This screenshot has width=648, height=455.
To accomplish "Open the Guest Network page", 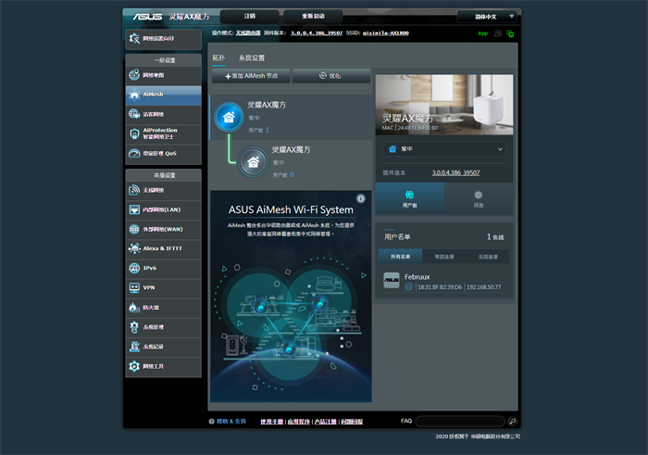I will coord(163,114).
